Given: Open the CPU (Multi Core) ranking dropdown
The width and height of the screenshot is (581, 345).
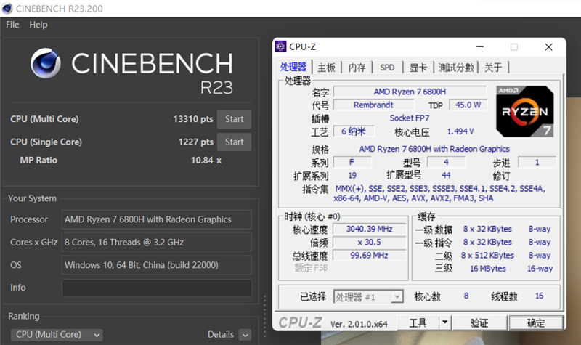Looking at the screenshot, I should pos(57,335).
